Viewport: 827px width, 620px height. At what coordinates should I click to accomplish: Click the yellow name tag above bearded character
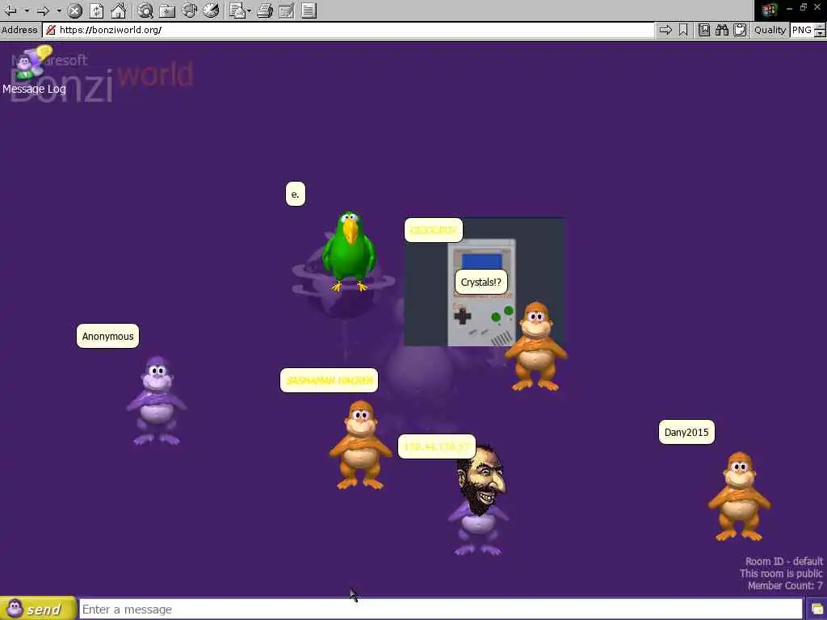(437, 447)
